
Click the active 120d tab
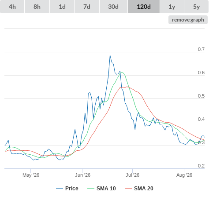click(144, 7)
